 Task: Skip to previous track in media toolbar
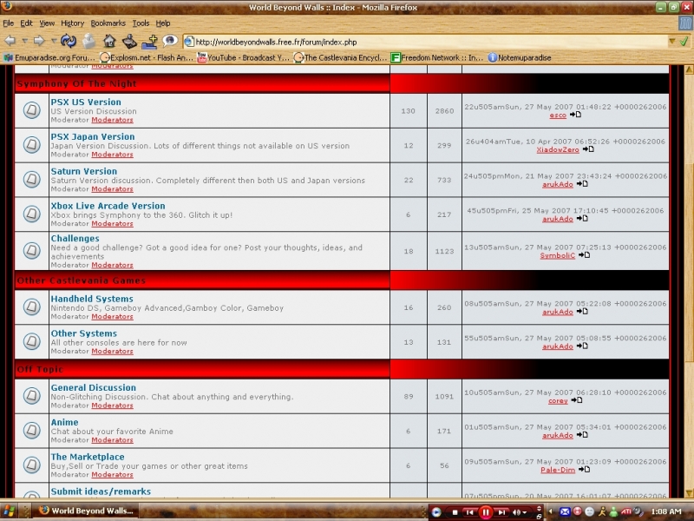coord(469,512)
